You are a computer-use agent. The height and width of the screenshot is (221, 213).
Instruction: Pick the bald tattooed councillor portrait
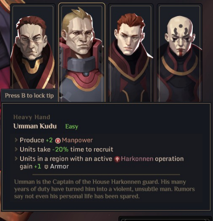[x=180, y=53]
